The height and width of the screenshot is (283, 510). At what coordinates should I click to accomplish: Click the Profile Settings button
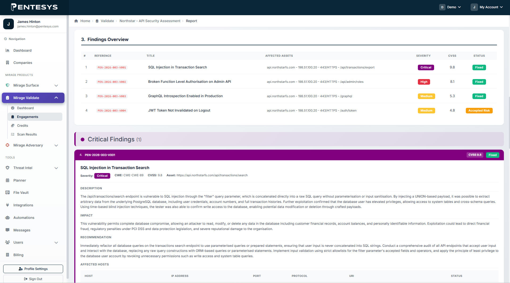tap(33, 269)
